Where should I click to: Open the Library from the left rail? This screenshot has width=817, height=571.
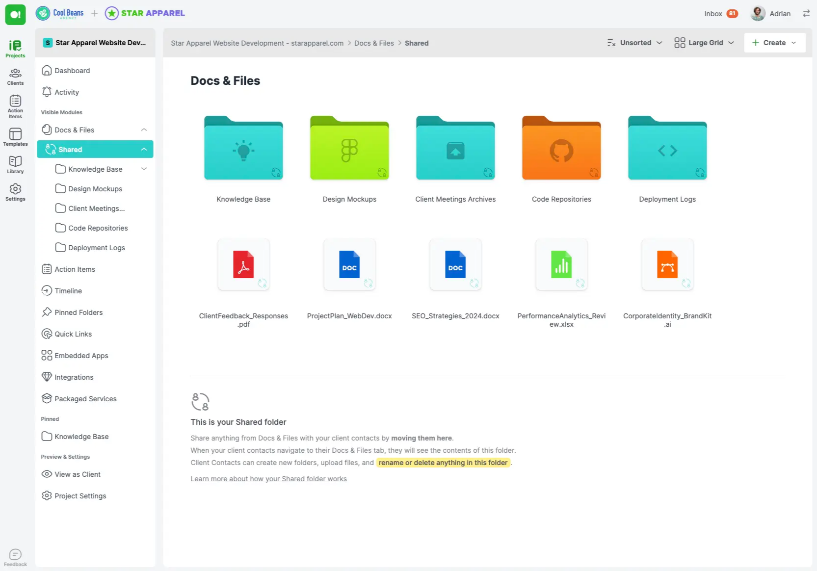(15, 164)
